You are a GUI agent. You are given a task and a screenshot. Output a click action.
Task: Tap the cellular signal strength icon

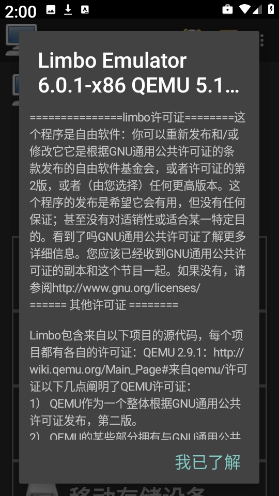(x=257, y=9)
